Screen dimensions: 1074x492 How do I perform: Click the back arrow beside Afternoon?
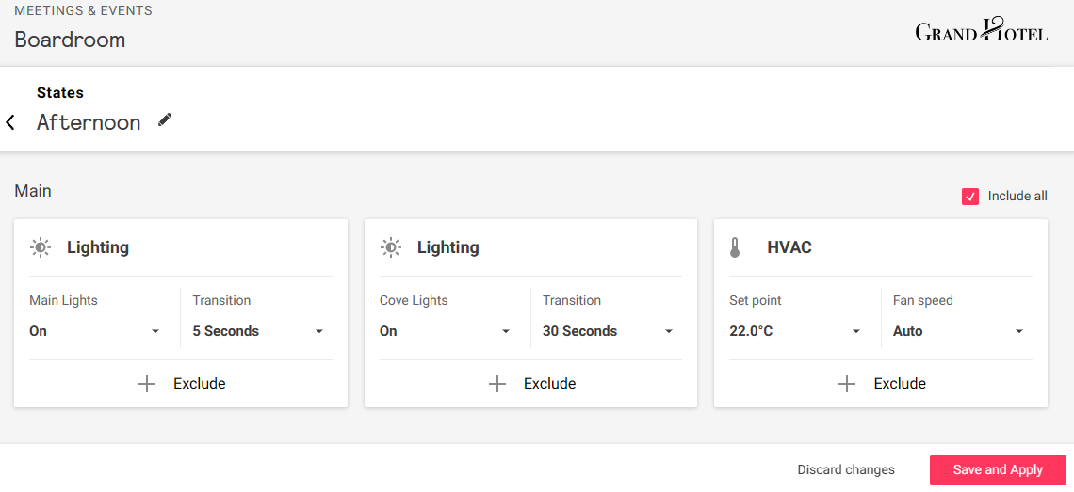tap(10, 122)
